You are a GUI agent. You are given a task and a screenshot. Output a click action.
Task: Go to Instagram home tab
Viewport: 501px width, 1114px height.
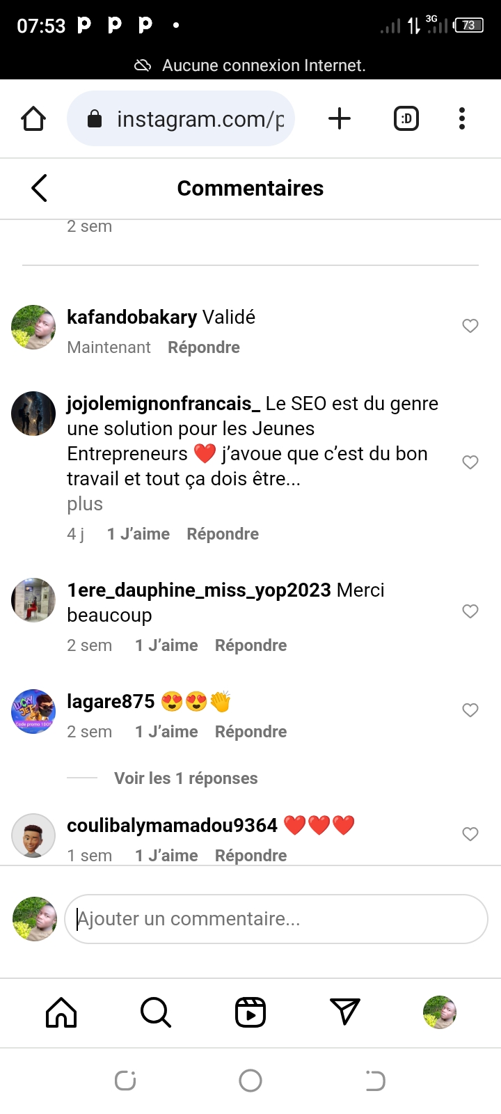pos(61,1012)
